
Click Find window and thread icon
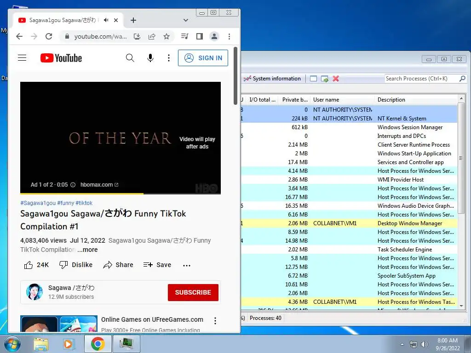pyautogui.click(x=324, y=79)
